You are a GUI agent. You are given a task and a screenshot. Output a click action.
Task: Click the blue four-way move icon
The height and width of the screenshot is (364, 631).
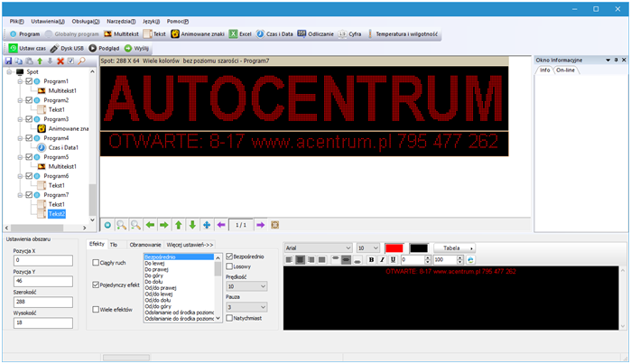207,225
